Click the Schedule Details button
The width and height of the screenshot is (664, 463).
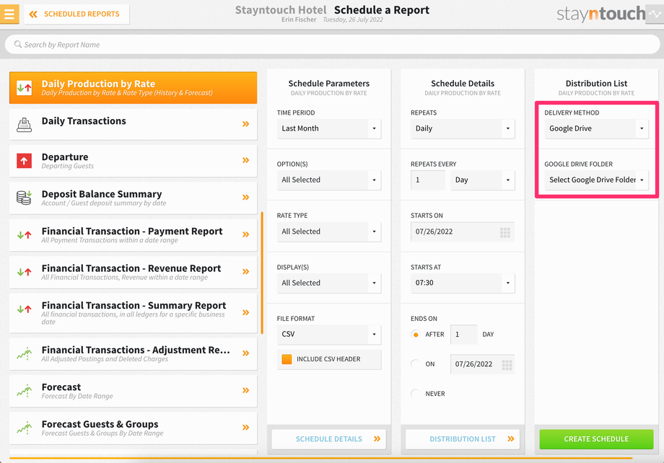329,439
